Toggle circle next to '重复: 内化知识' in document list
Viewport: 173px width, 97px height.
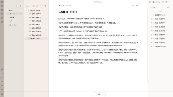tap(30, 35)
